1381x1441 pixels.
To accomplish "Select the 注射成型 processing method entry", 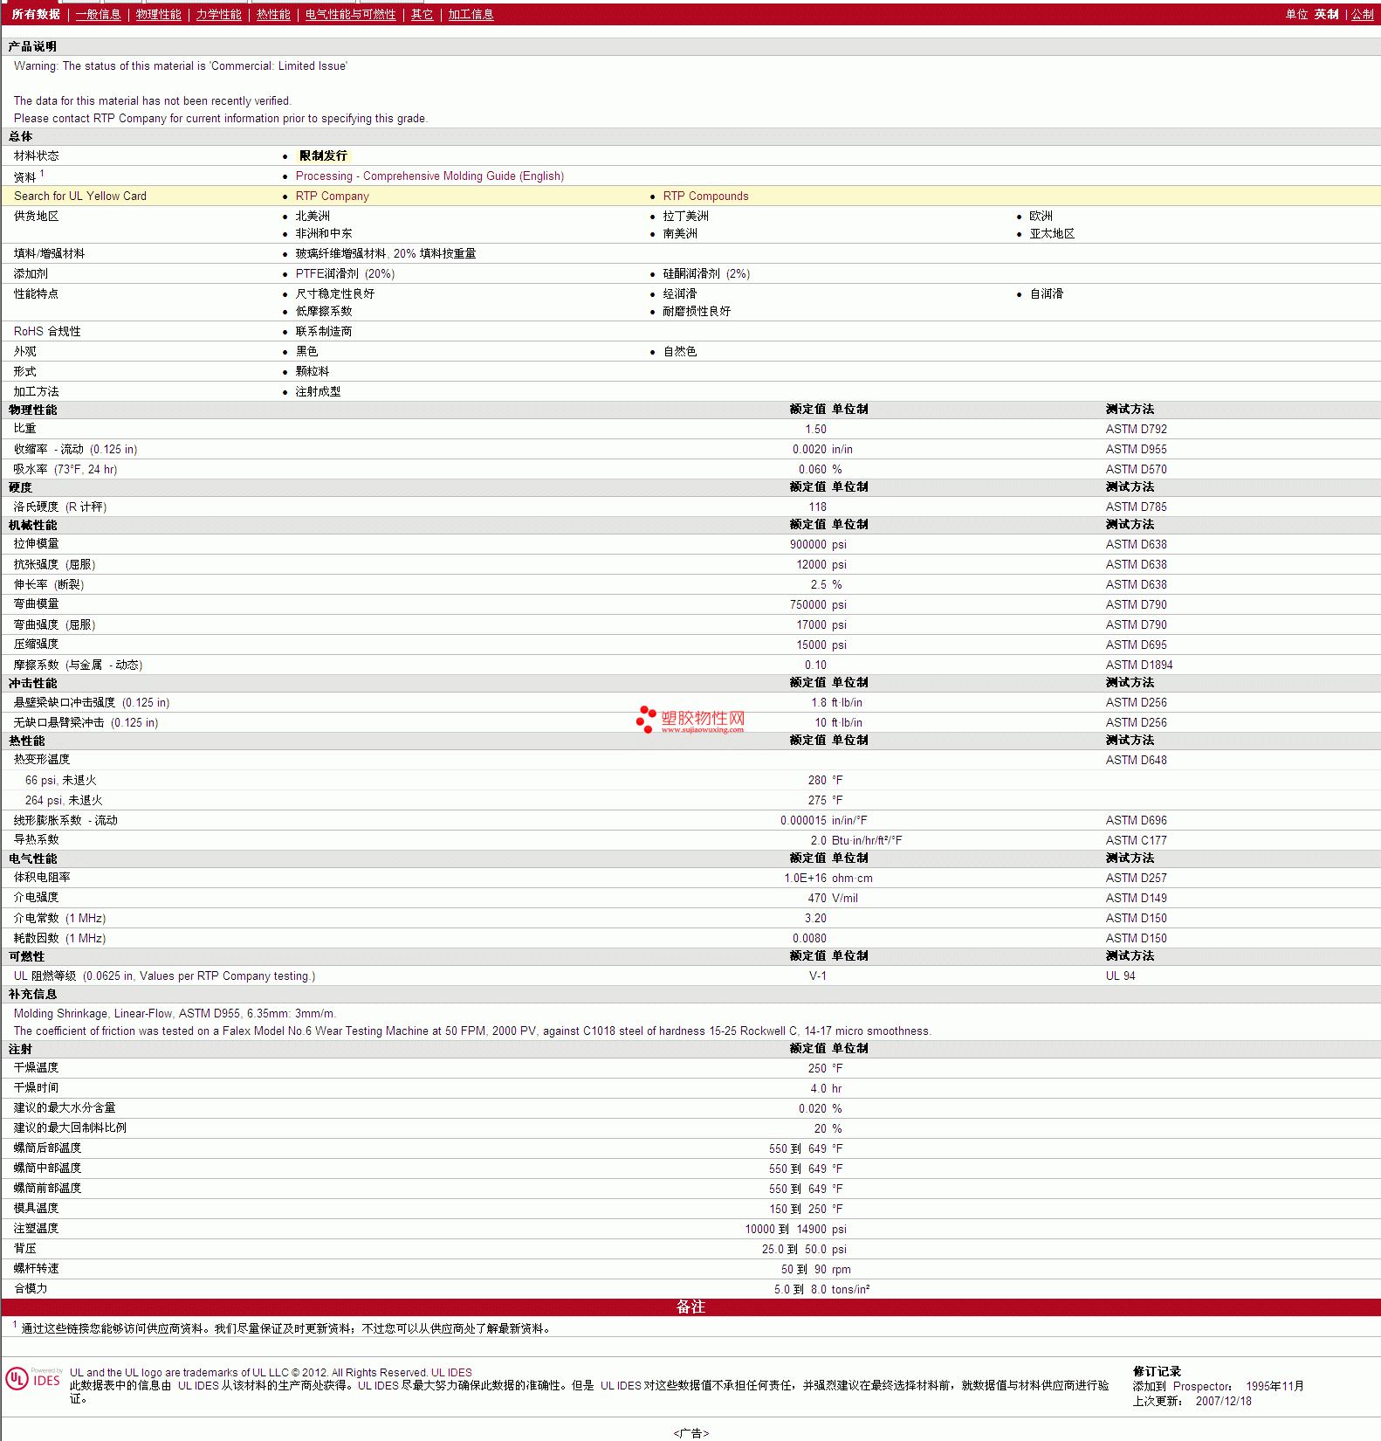I will (x=318, y=391).
